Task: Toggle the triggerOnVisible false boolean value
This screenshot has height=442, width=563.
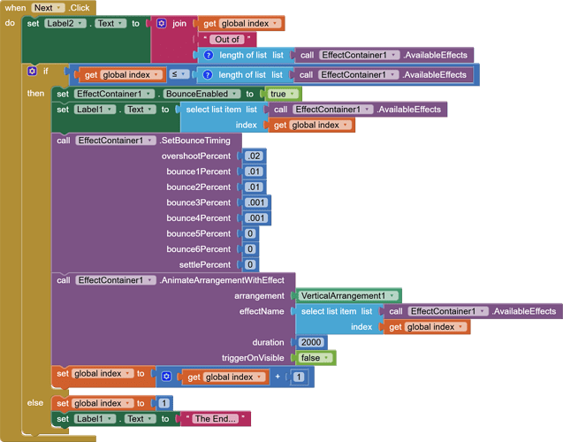Action: [316, 357]
